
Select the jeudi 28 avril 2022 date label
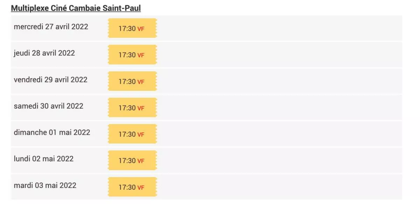pos(44,53)
